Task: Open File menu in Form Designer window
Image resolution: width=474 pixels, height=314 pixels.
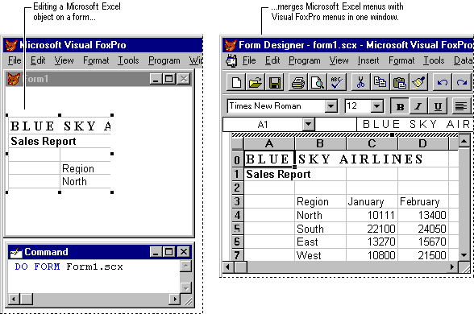Action: point(249,60)
